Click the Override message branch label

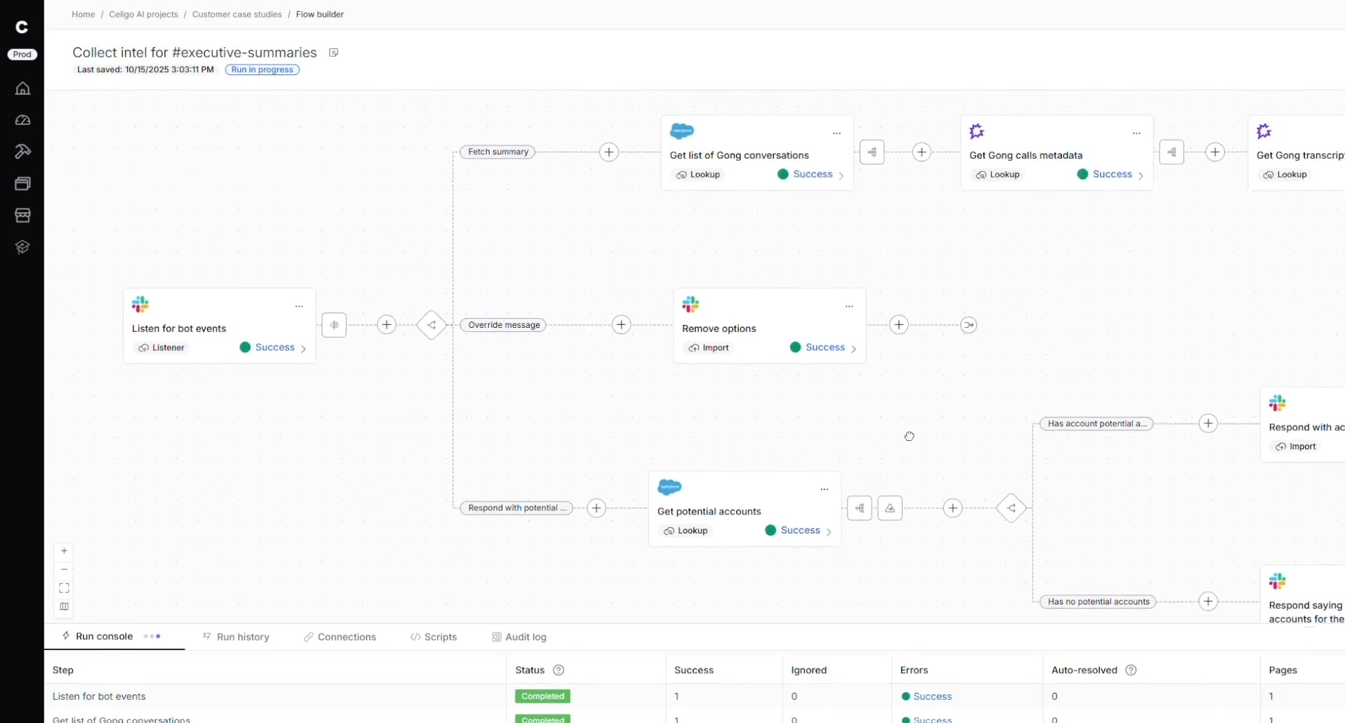pyautogui.click(x=503, y=325)
